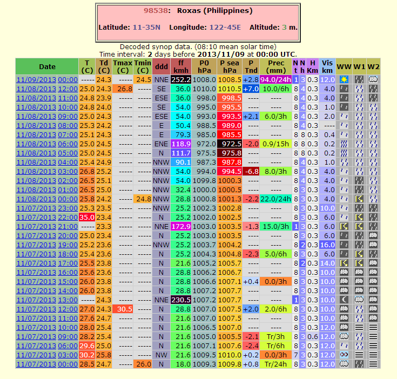This screenshot has width=397, height=379.
Task: Click the fog W2 icon in 11/07/2013 00:00 row
Action: (x=373, y=364)
